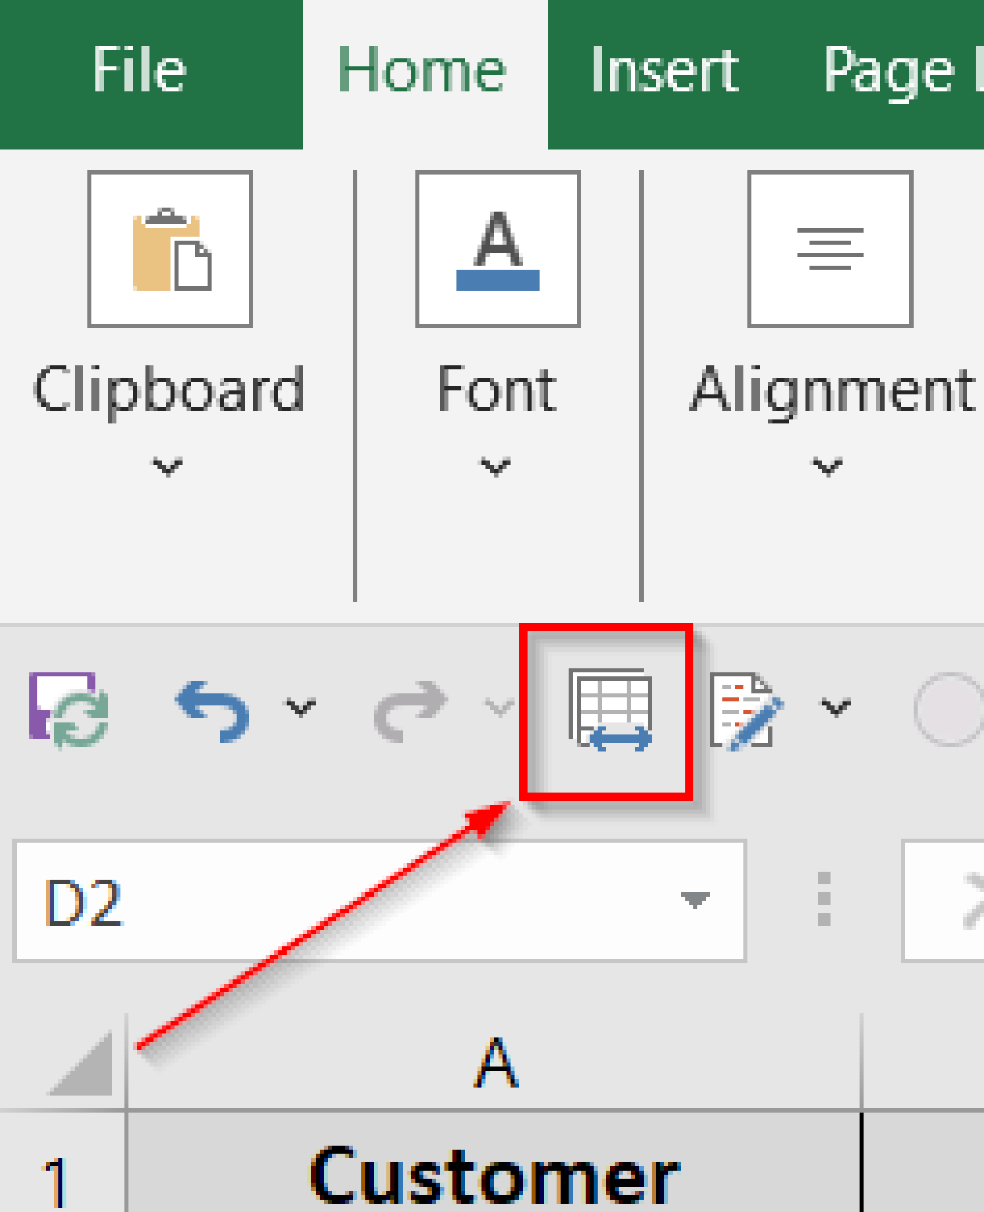Click the grayed-out Redo arrow icon
The height and width of the screenshot is (1212, 984).
410,710
